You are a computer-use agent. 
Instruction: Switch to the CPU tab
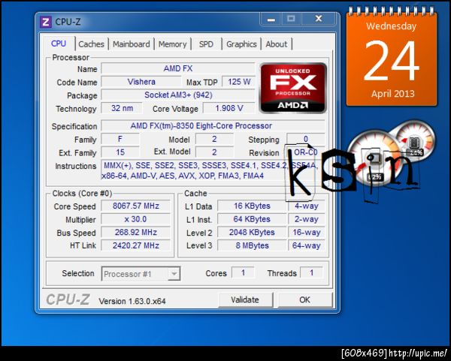tap(59, 44)
